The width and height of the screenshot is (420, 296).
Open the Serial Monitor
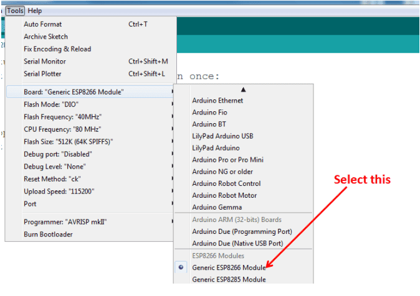pyautogui.click(x=90, y=61)
